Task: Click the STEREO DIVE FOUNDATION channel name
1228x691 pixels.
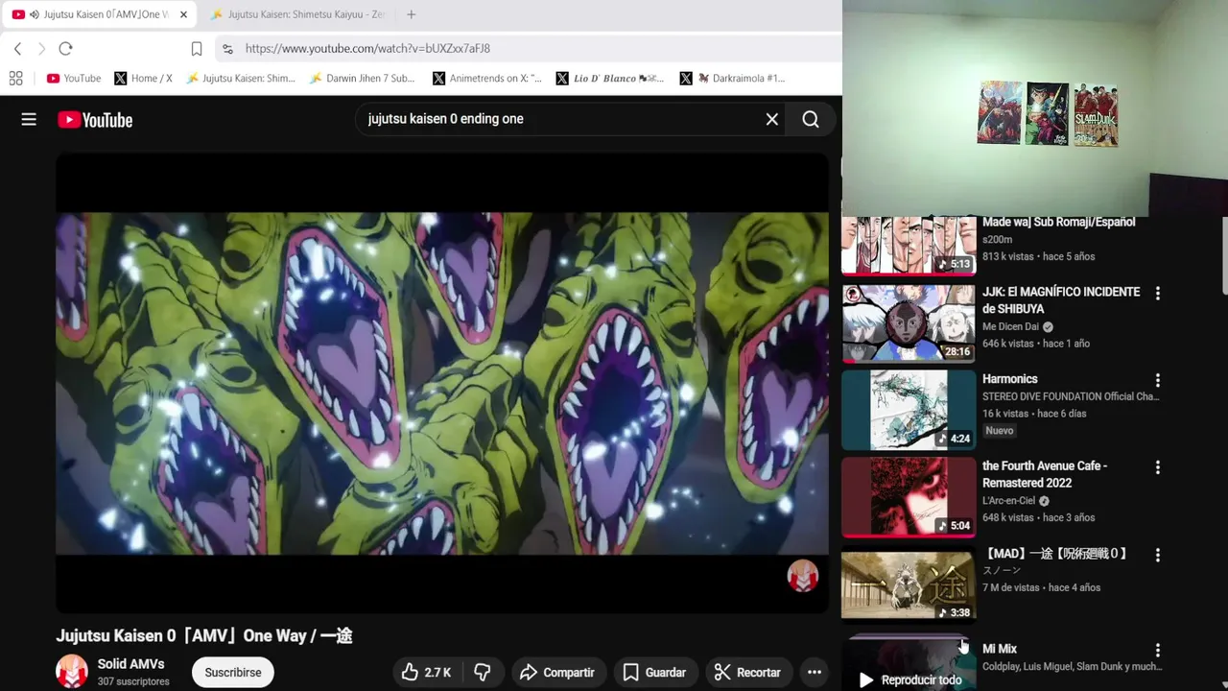Action: click(1071, 396)
